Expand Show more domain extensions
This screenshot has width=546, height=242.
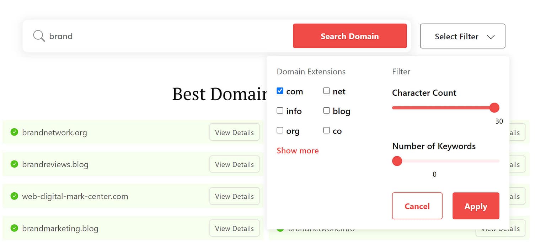[x=298, y=150]
